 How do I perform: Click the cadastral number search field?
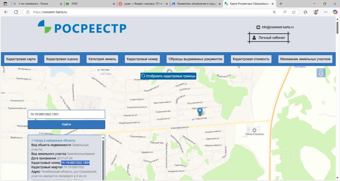coord(66,114)
